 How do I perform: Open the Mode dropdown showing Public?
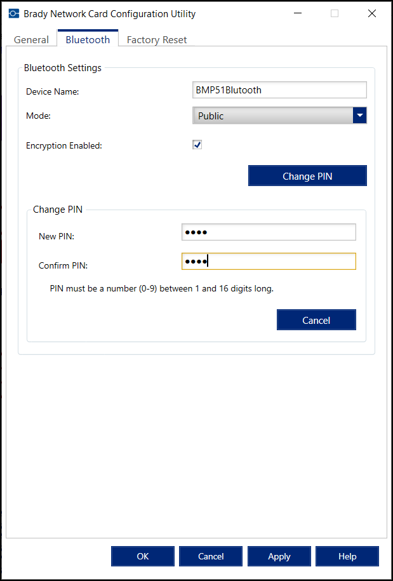[x=279, y=116]
